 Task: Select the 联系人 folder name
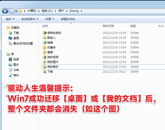[x=52, y=38]
